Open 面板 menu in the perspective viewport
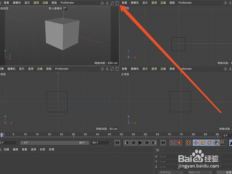Screen dimensions: 232x174 [54, 3]
